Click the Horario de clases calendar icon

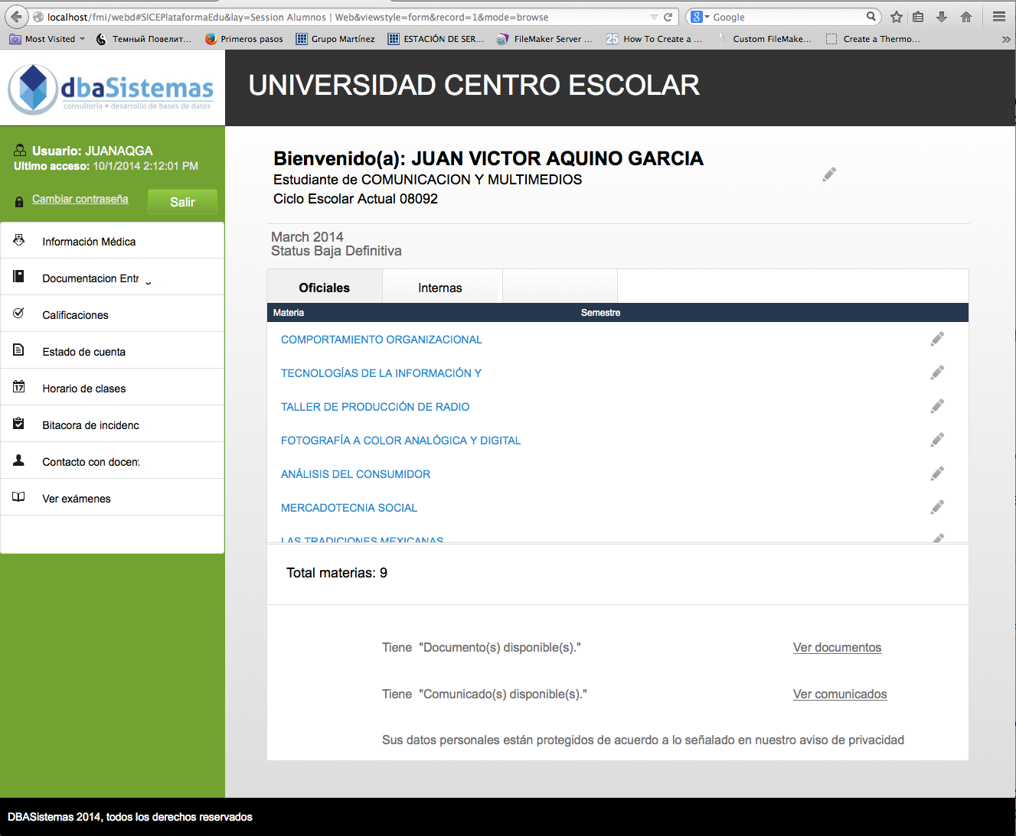(x=19, y=387)
